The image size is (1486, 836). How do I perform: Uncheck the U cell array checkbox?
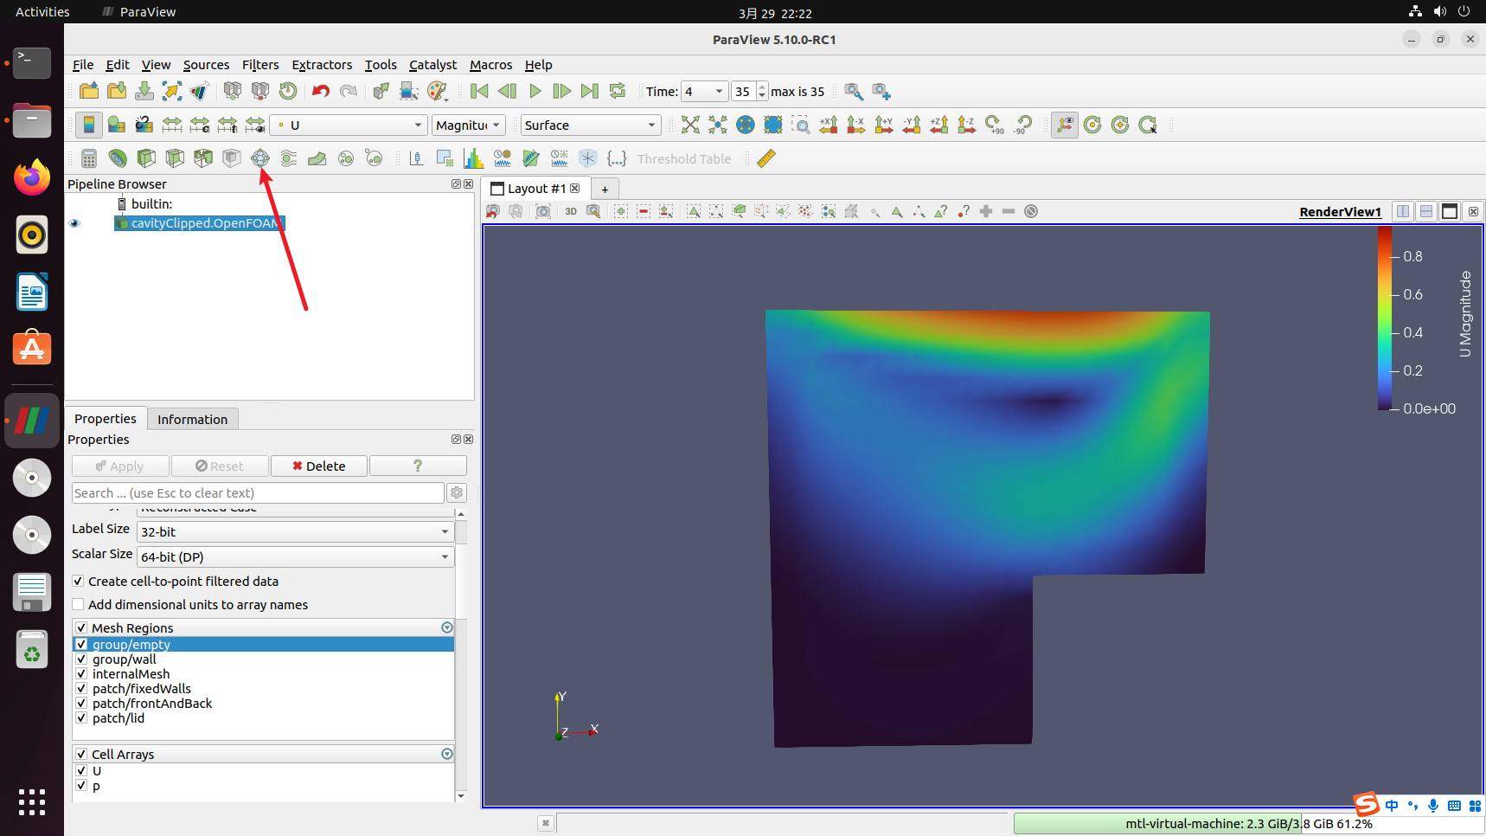(81, 771)
